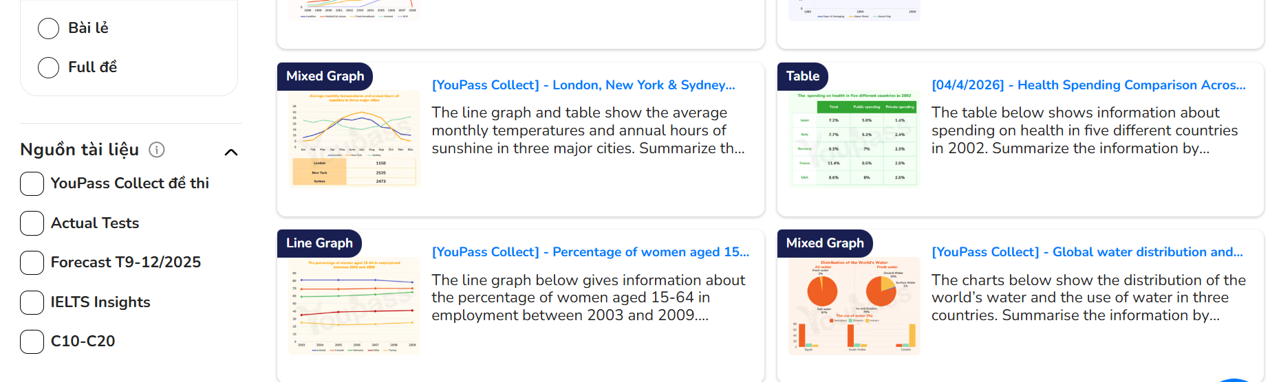1270x382 pixels.
Task: Open the Health Spending Comparison task link
Action: pos(1088,85)
